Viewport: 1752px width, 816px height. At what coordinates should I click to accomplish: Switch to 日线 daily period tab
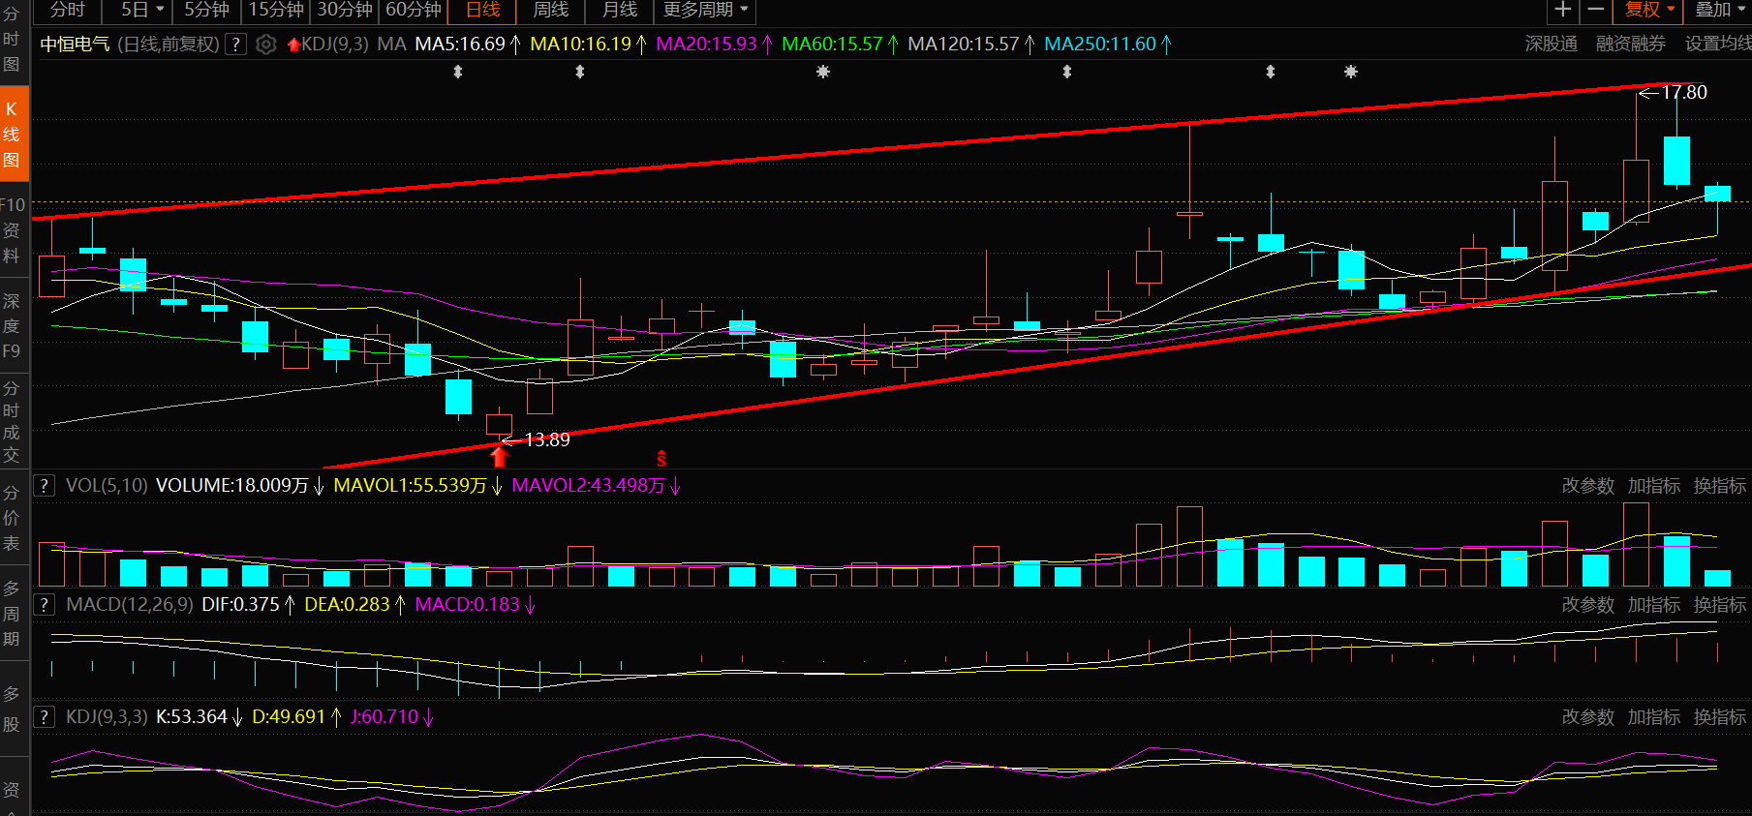[482, 11]
